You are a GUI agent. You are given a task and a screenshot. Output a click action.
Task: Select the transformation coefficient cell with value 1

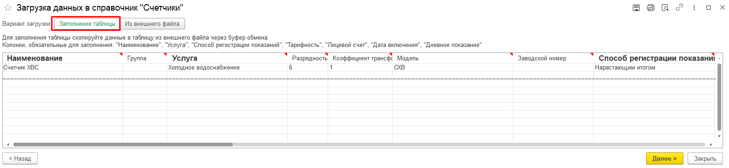tap(360, 67)
